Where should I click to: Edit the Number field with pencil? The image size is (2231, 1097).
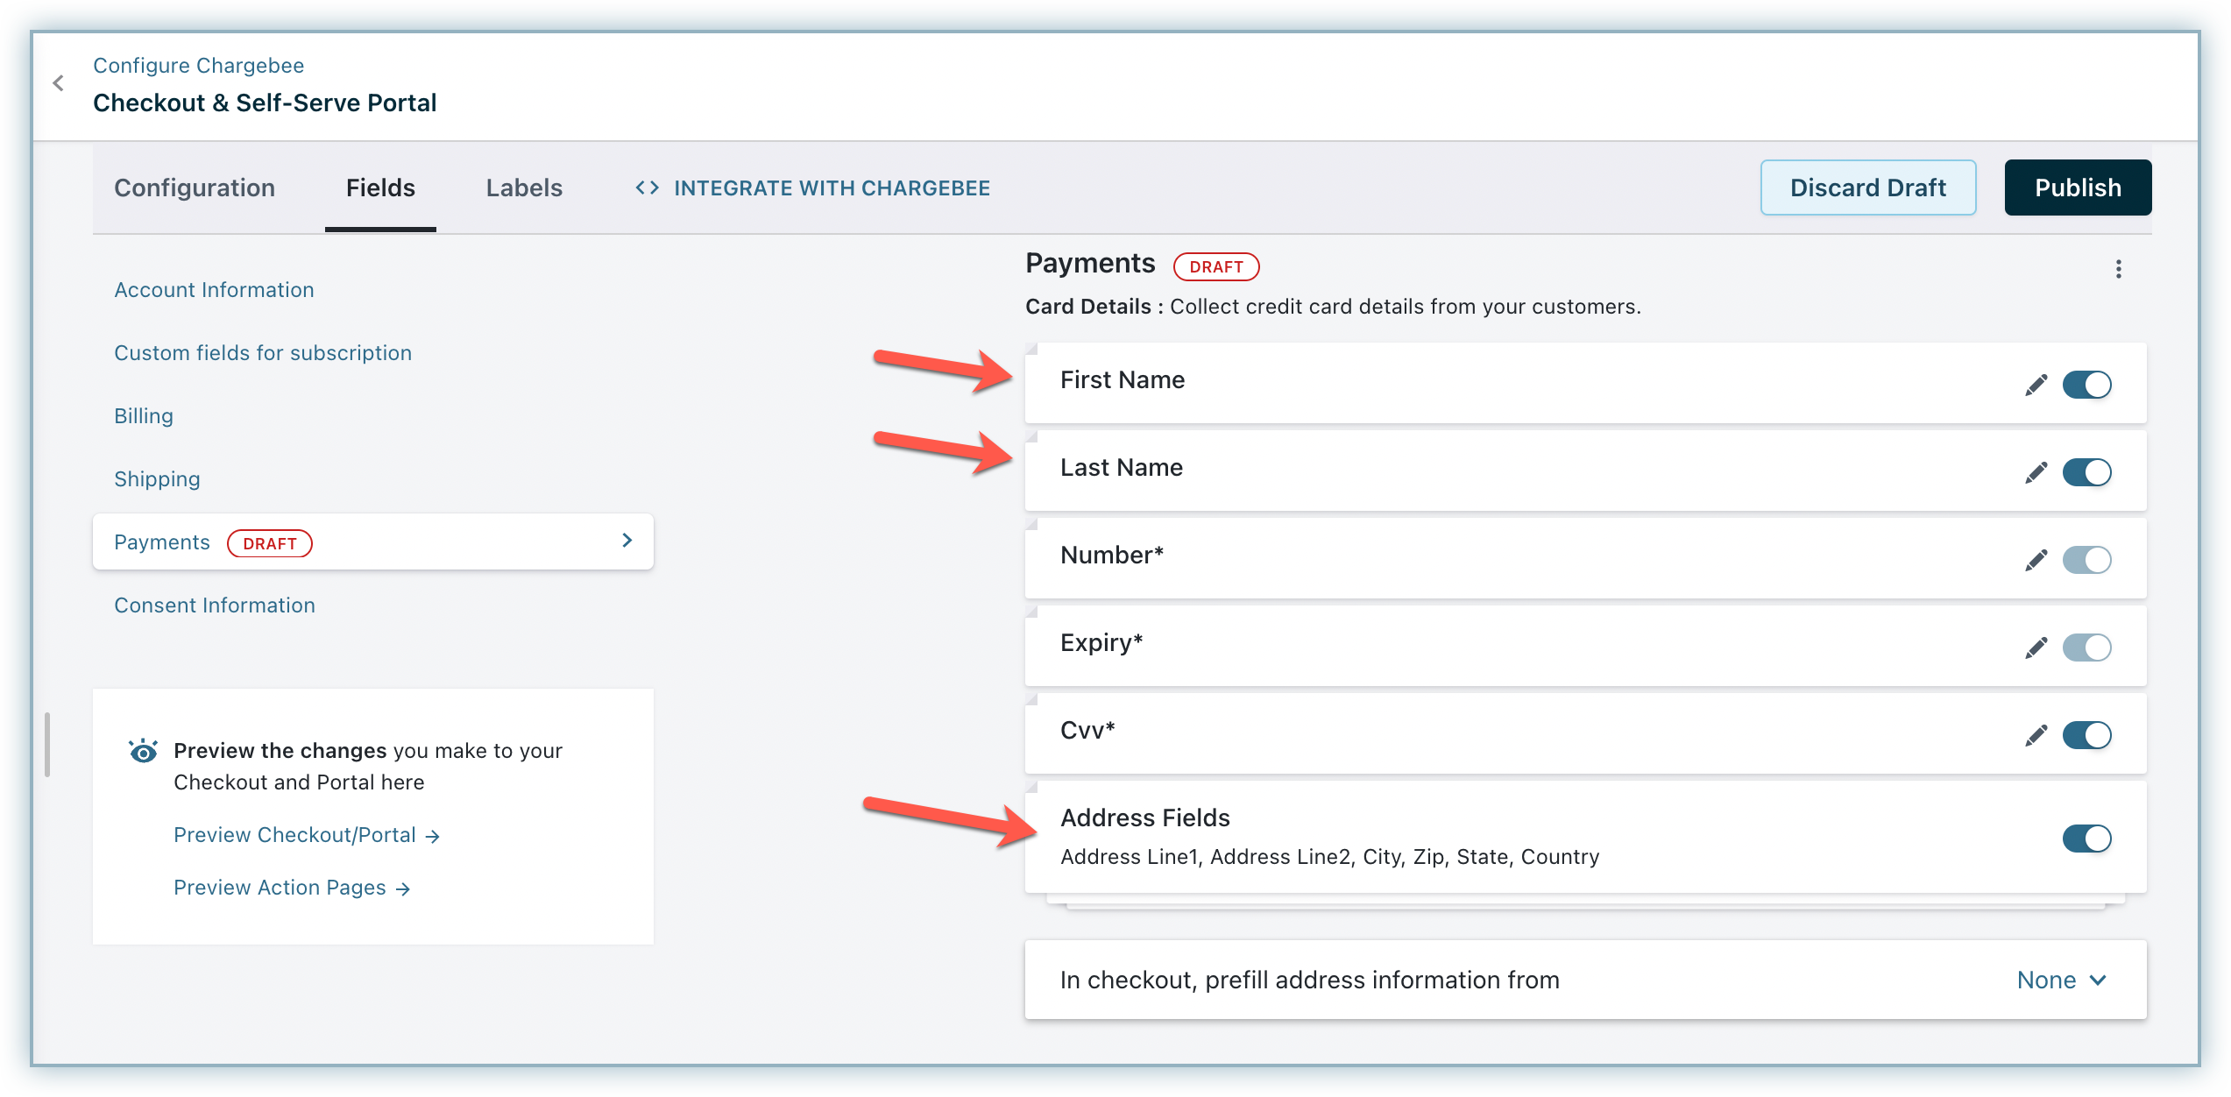[2036, 560]
